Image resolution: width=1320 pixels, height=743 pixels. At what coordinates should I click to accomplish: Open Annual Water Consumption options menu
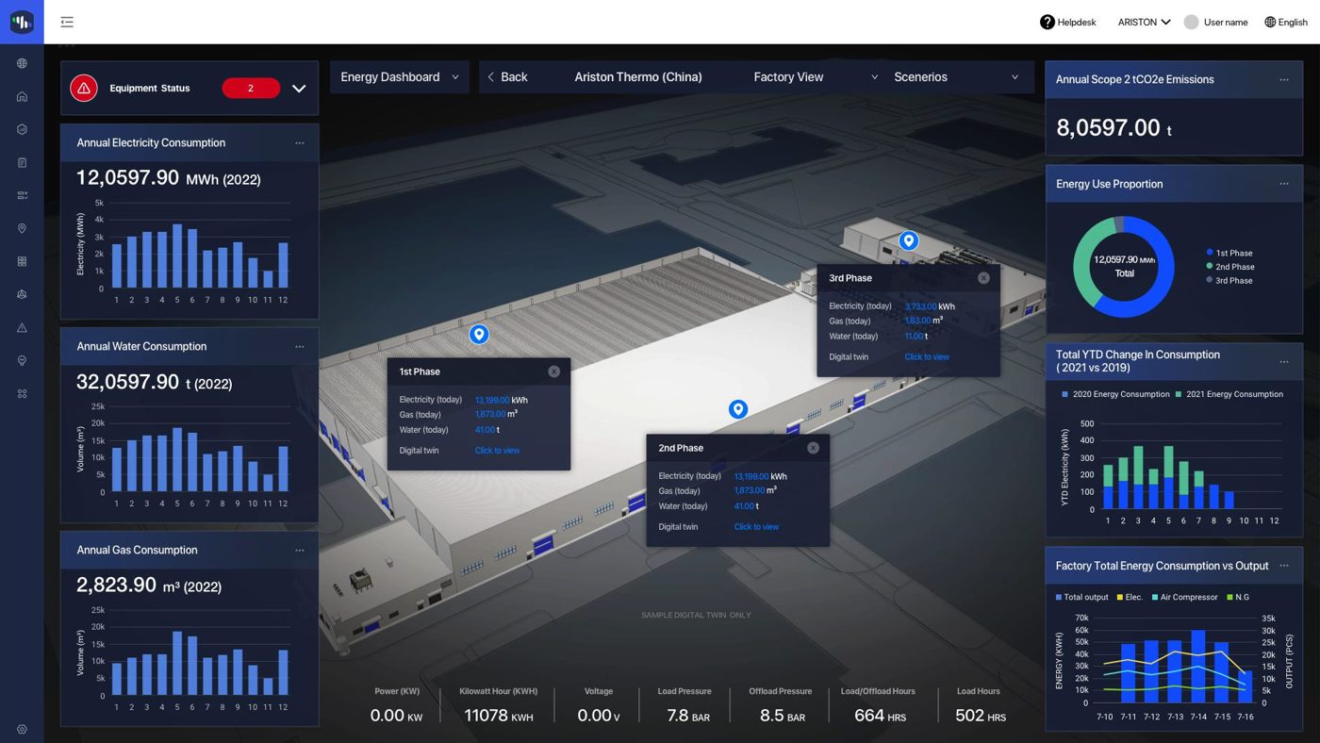tap(300, 347)
